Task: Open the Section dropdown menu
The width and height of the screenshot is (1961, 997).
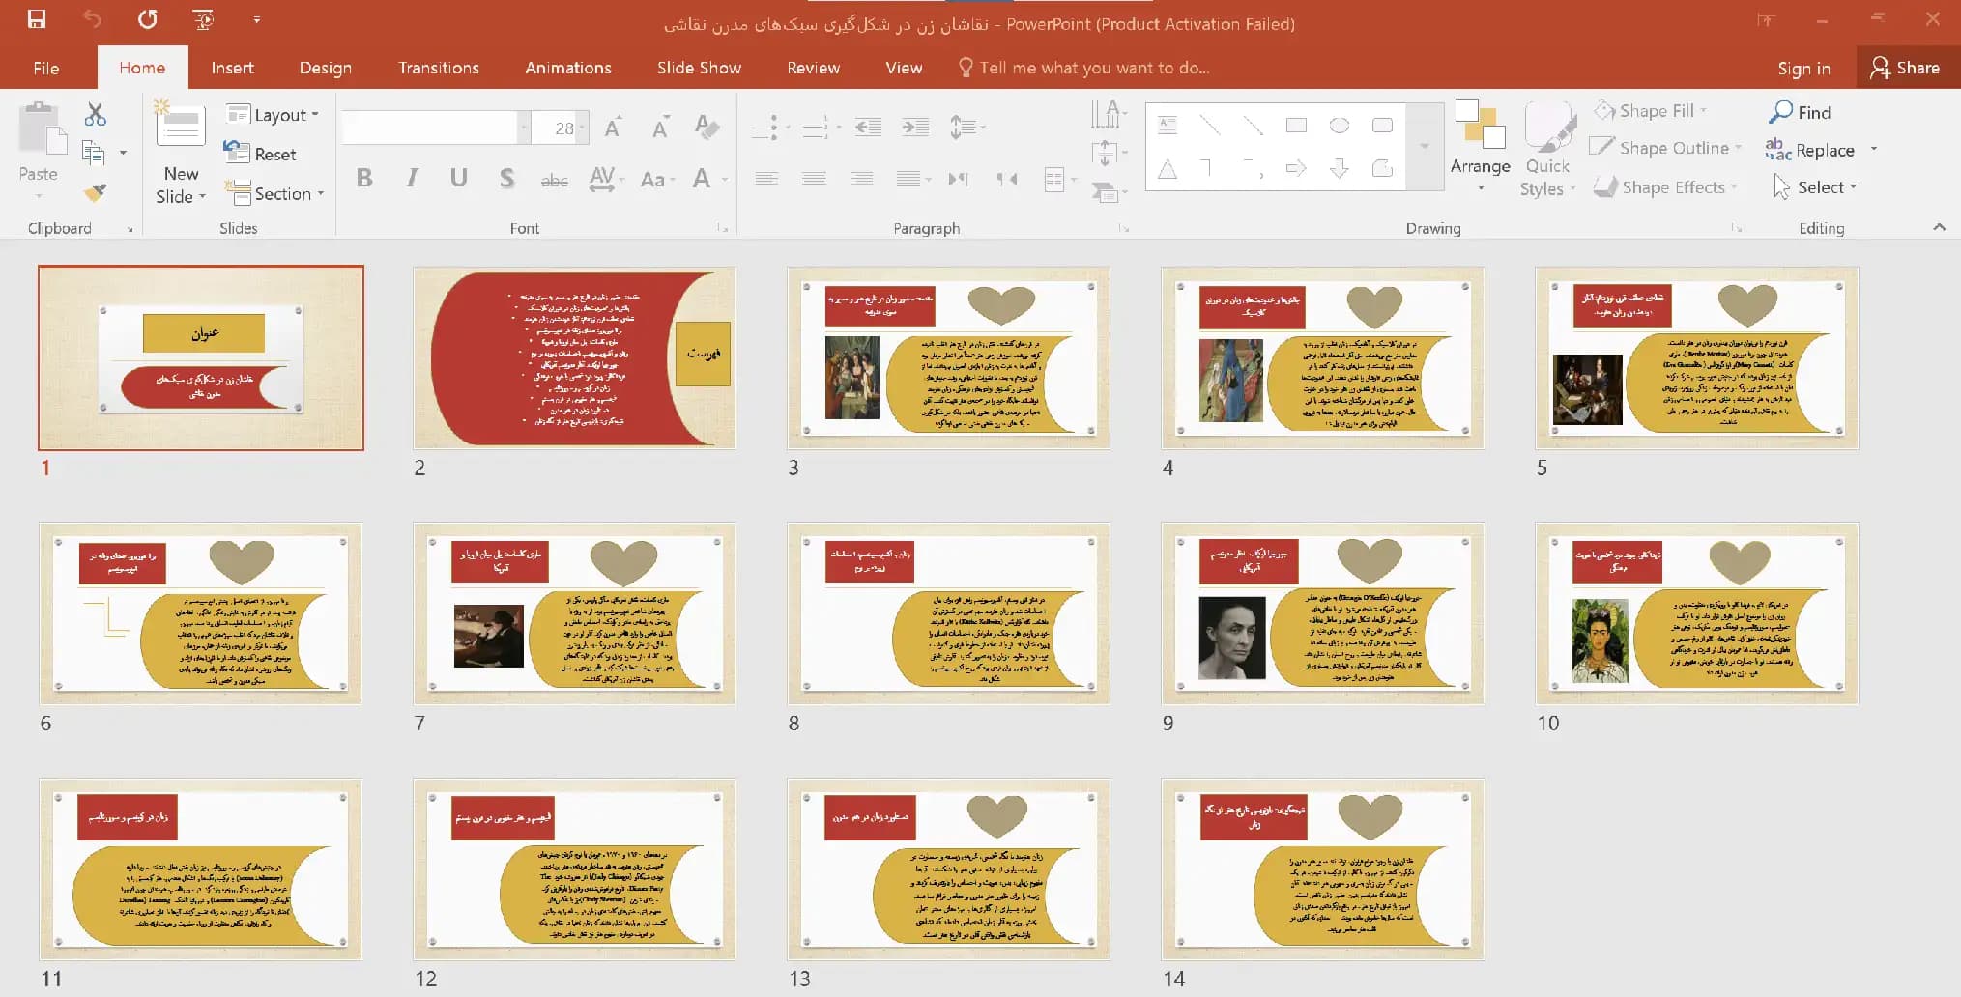Action: tap(274, 193)
